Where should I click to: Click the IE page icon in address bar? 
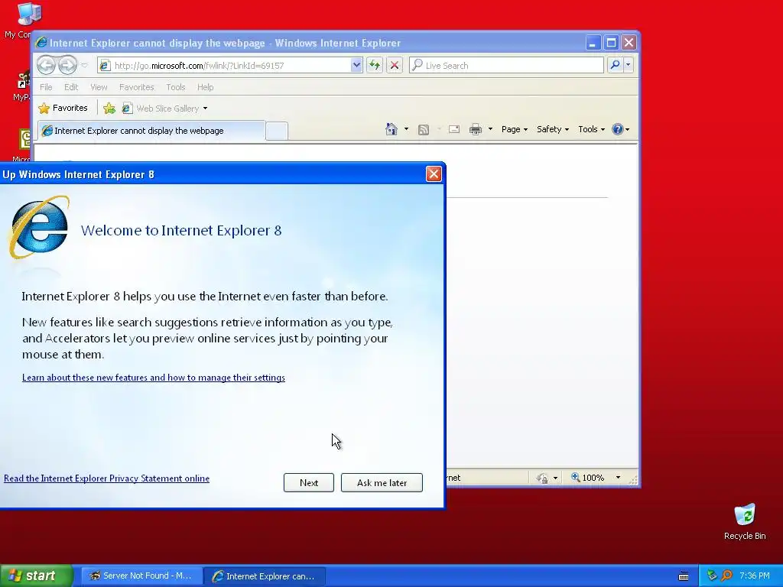(x=104, y=66)
